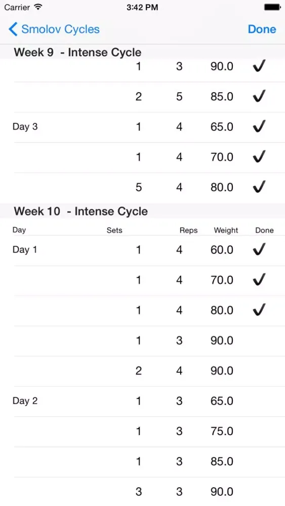This screenshot has width=285, height=506.
Task: Toggle checkmark on Week 9 5-set 80.0 row
Action: coord(259,187)
